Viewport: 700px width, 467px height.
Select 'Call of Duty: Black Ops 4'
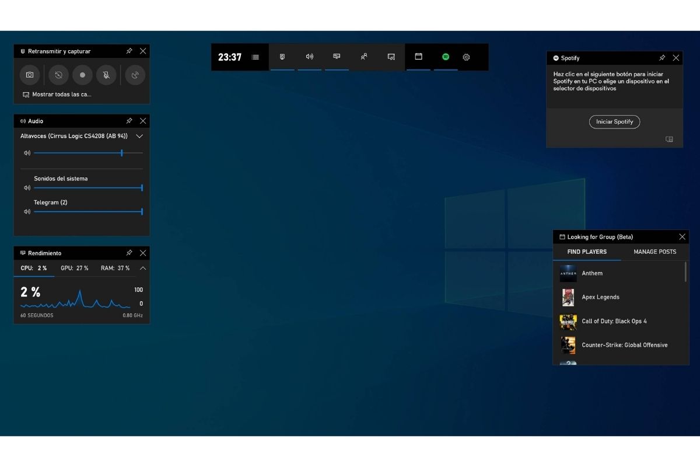[x=619, y=321]
